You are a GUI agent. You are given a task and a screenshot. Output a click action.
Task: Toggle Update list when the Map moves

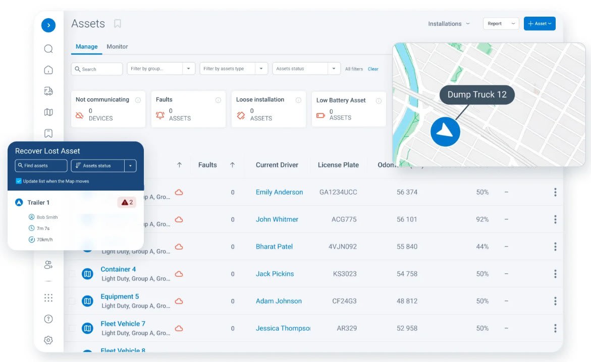click(19, 181)
